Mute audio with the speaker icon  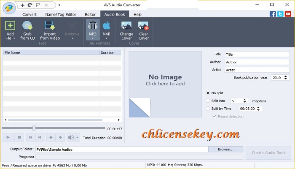71,137
